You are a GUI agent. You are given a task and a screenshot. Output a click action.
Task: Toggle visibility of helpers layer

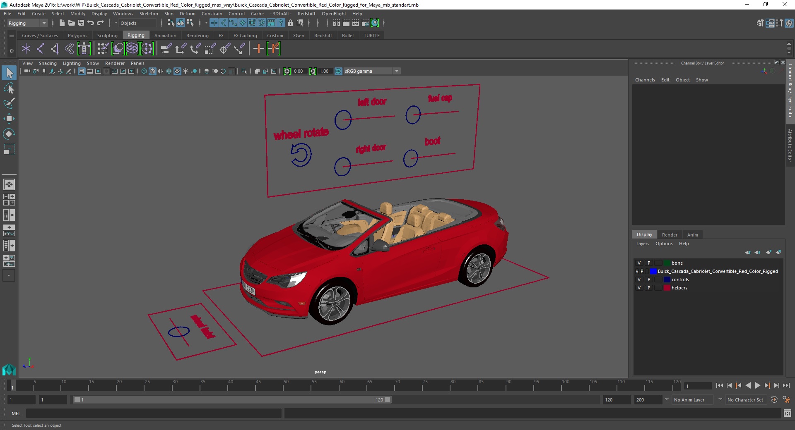tap(639, 288)
